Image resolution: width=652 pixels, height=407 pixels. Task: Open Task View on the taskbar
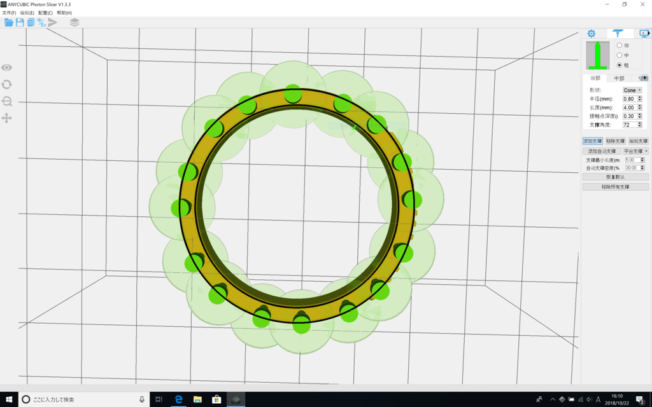tap(159, 399)
